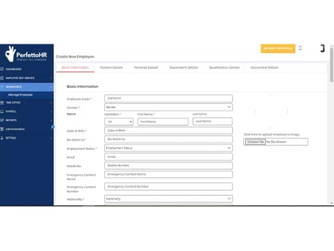
Task: Open the Employment Status dropdown
Action: coord(168,148)
